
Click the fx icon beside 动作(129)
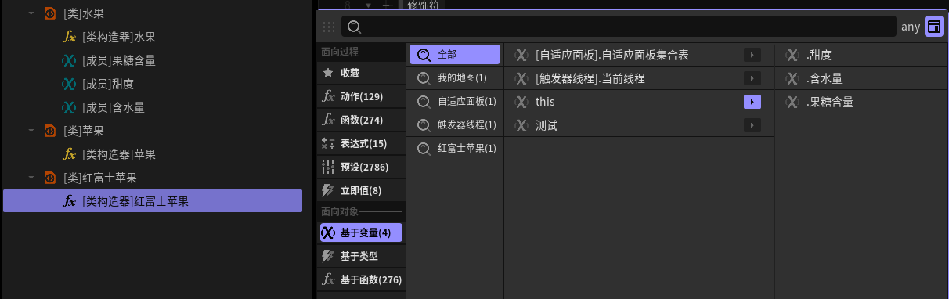[328, 96]
